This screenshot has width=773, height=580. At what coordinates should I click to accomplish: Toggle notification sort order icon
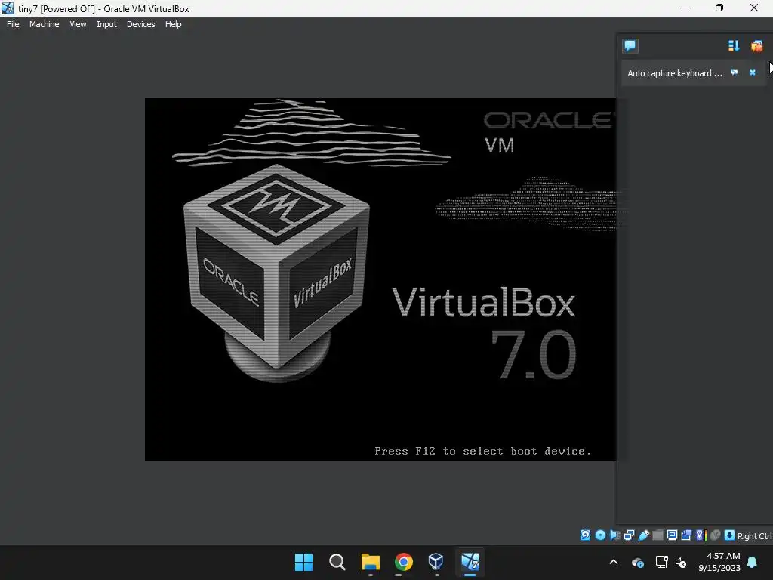734,46
